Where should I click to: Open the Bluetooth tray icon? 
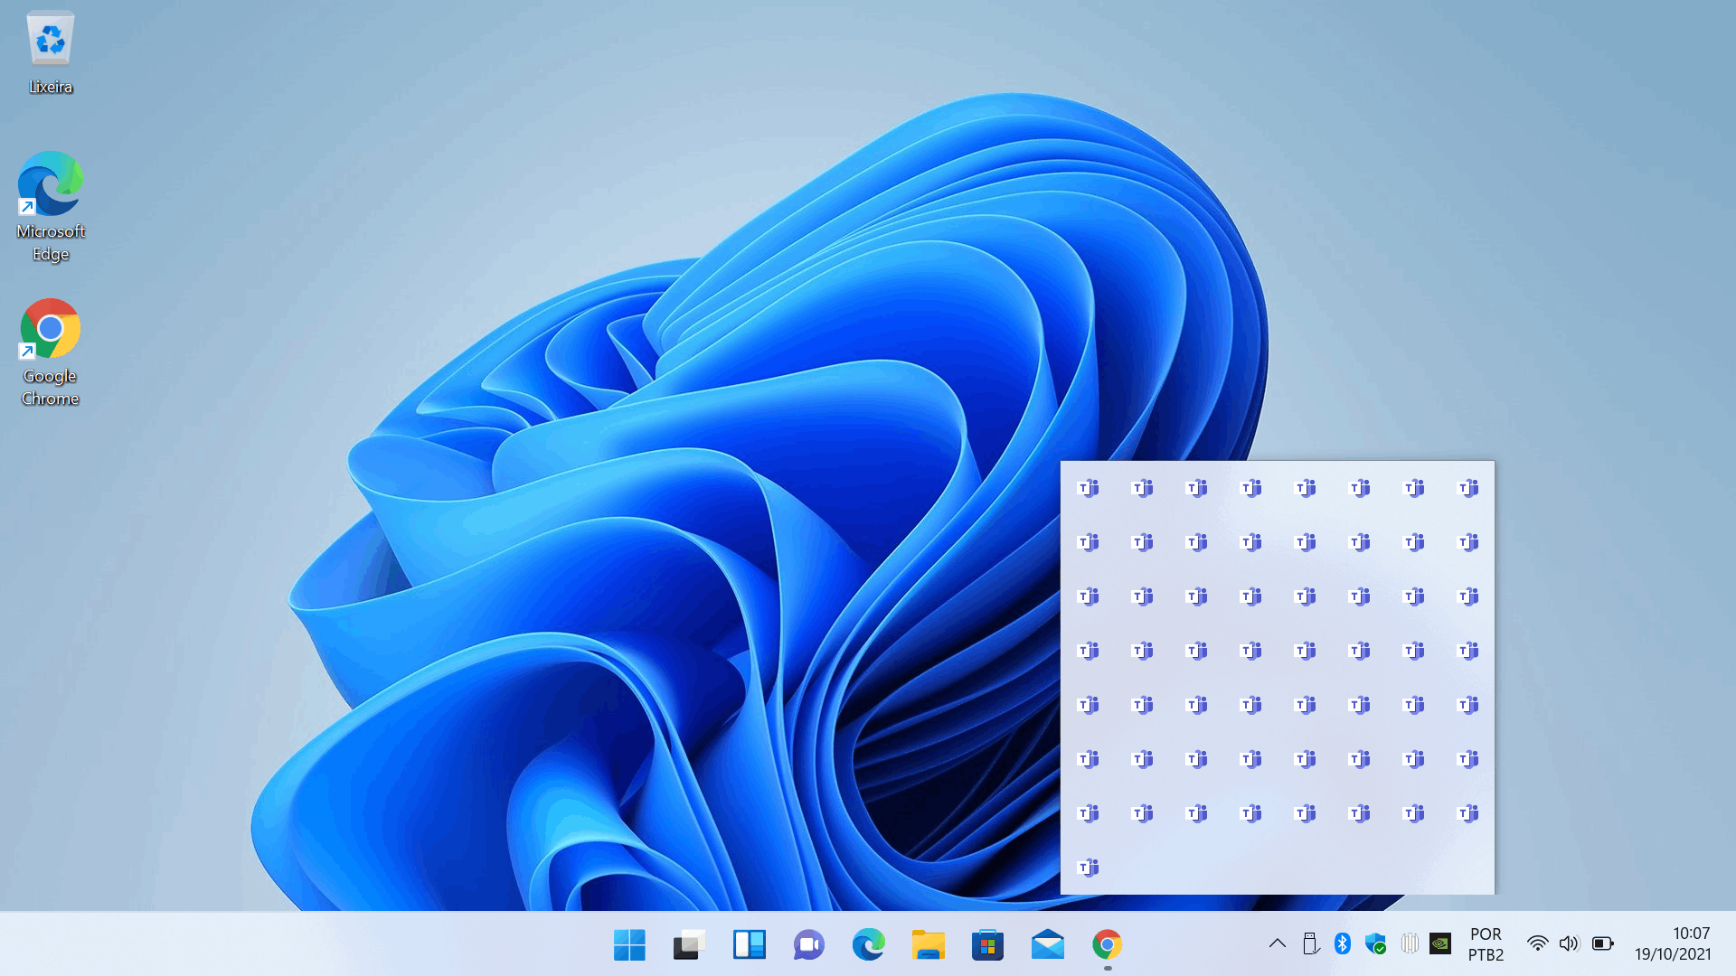click(x=1343, y=943)
